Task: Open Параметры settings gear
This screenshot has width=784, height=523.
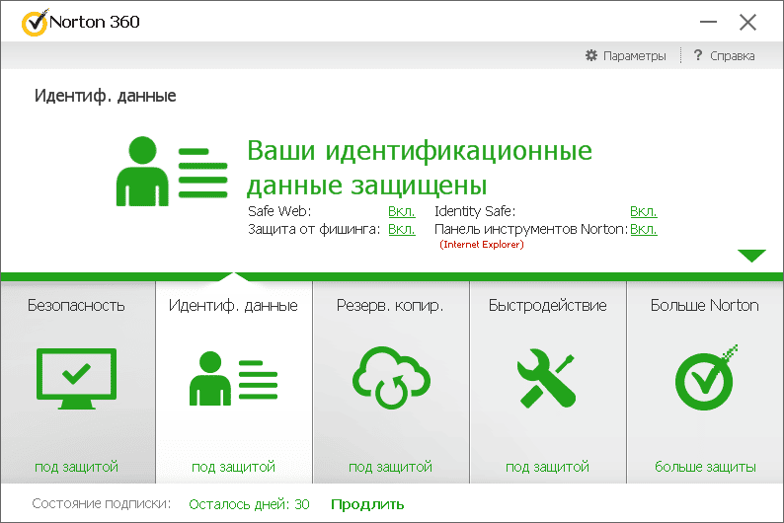Action: [x=591, y=55]
